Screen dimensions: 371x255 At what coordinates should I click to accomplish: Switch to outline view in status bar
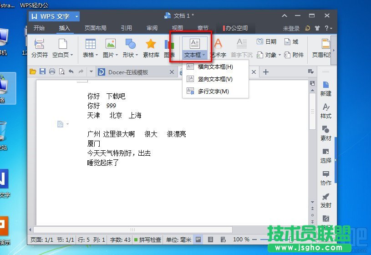[210, 240]
